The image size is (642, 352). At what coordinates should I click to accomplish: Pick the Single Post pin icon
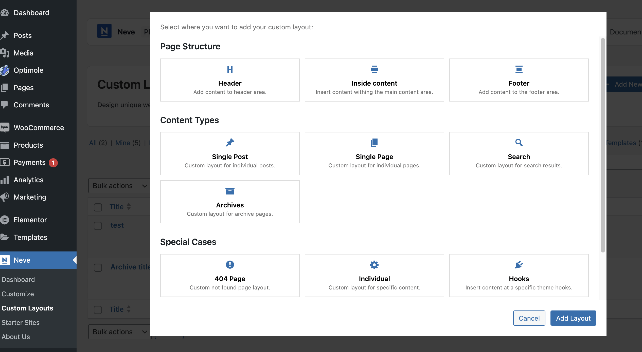[x=230, y=143]
